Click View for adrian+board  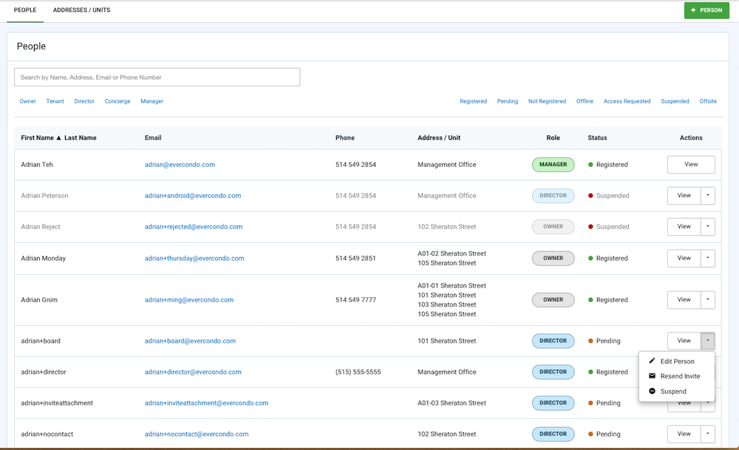(684, 341)
